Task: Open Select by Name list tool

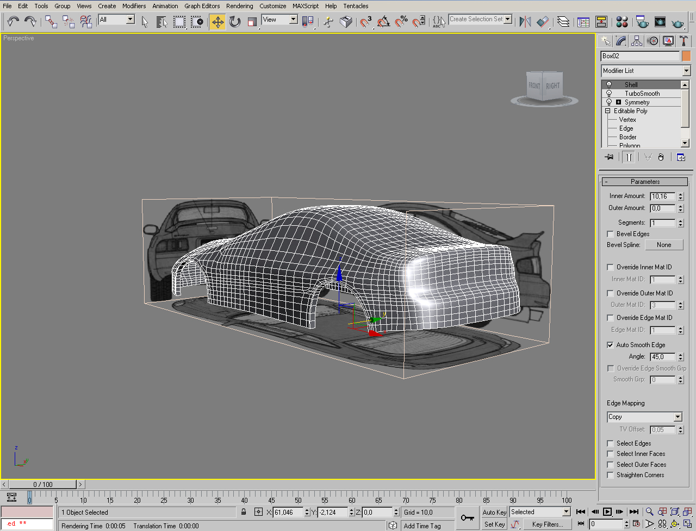Action: pyautogui.click(x=162, y=22)
